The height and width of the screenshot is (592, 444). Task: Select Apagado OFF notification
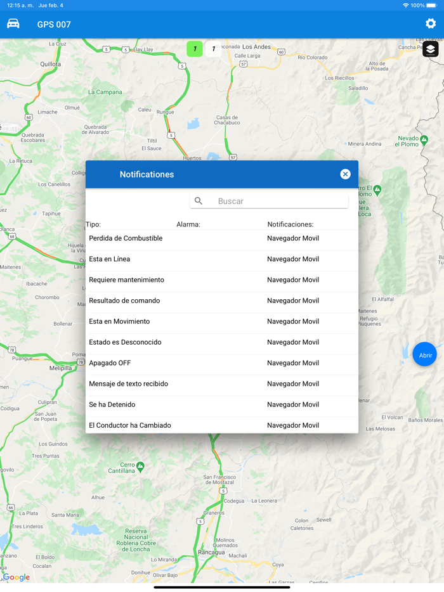click(x=221, y=363)
